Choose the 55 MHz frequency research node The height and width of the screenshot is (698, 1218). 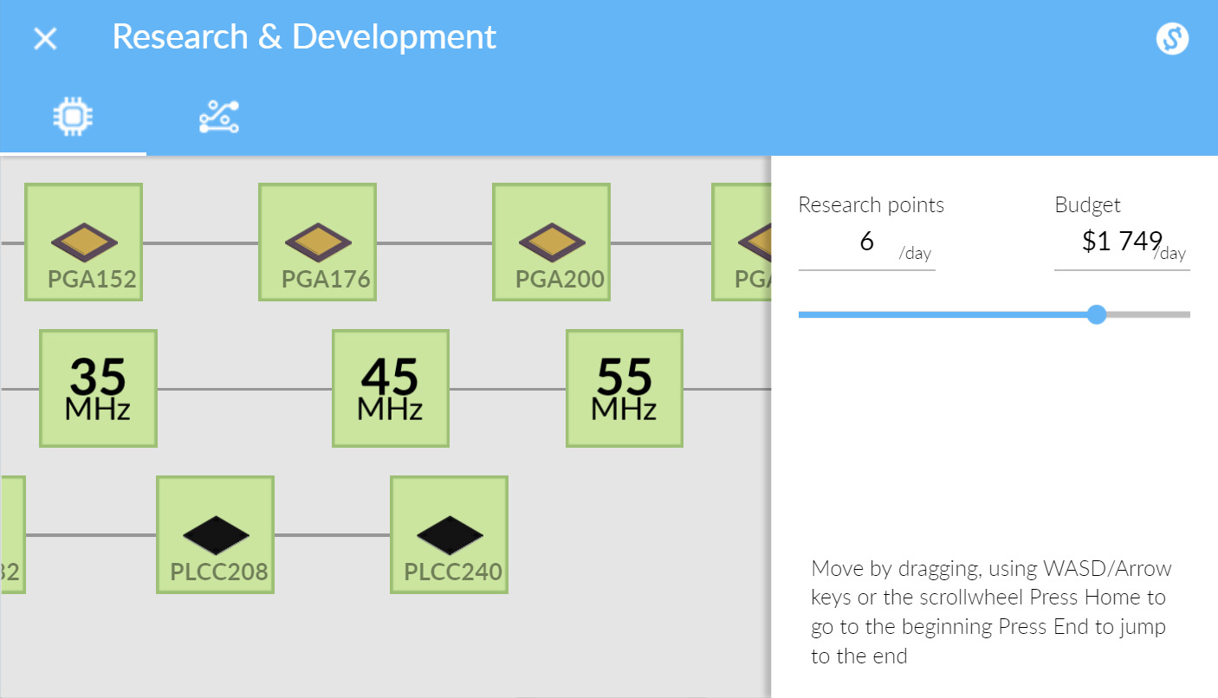625,388
